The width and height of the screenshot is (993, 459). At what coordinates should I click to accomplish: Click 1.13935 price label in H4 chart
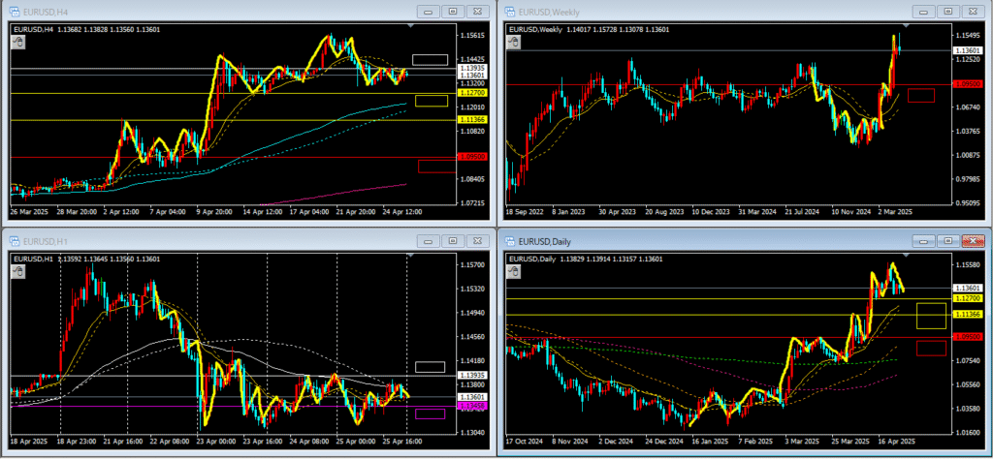(474, 68)
